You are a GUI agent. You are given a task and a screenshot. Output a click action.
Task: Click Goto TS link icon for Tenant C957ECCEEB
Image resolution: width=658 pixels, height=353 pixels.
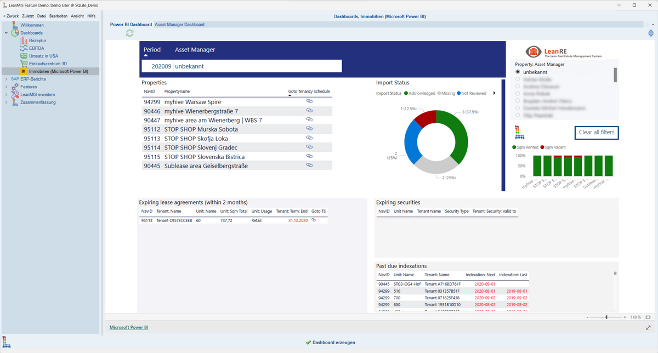[314, 220]
